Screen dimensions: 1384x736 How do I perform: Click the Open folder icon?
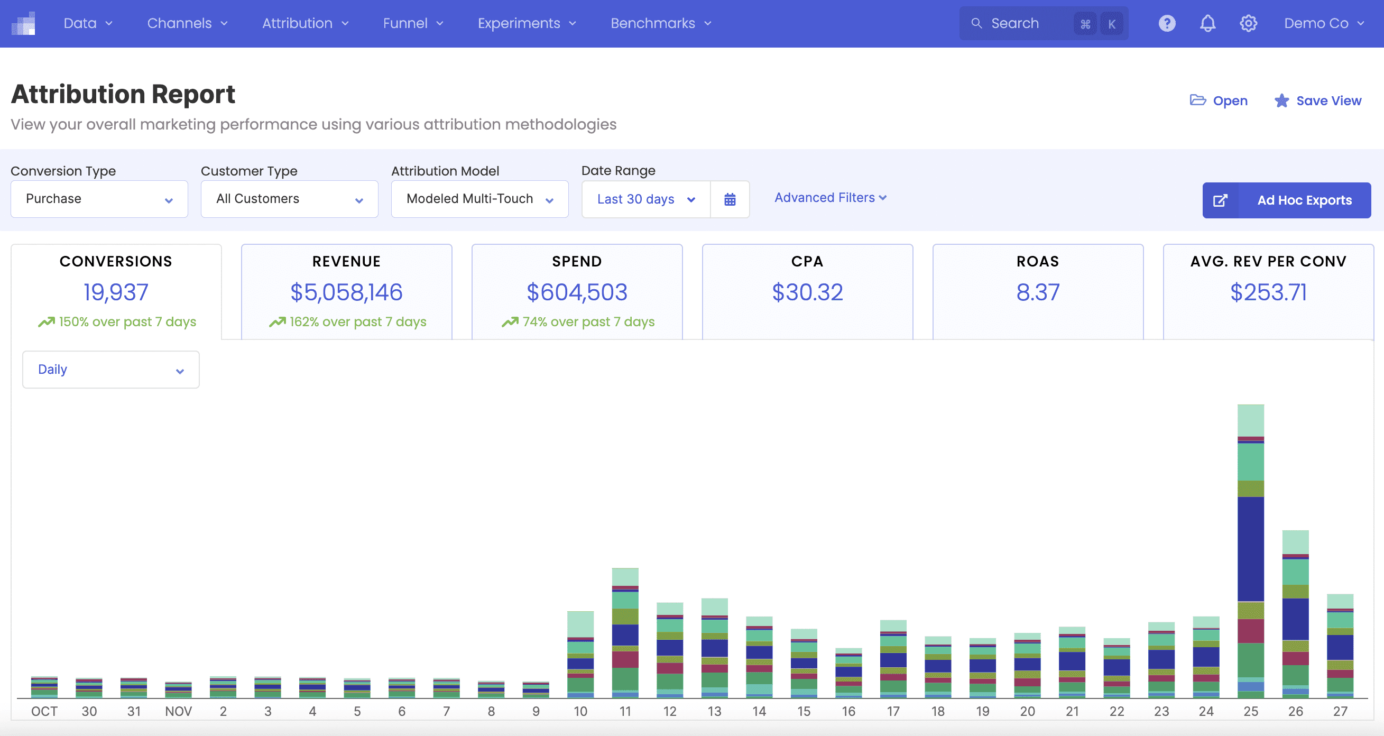[x=1197, y=100]
